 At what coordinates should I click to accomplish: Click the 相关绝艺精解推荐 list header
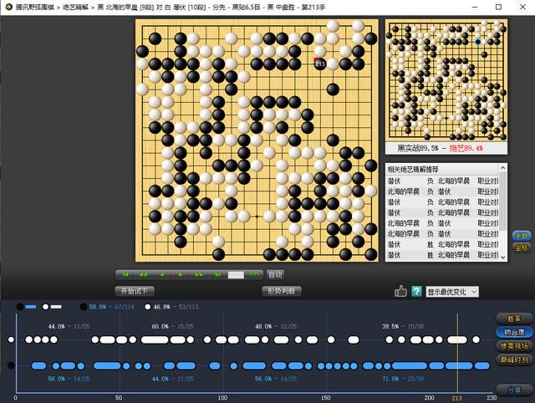443,169
